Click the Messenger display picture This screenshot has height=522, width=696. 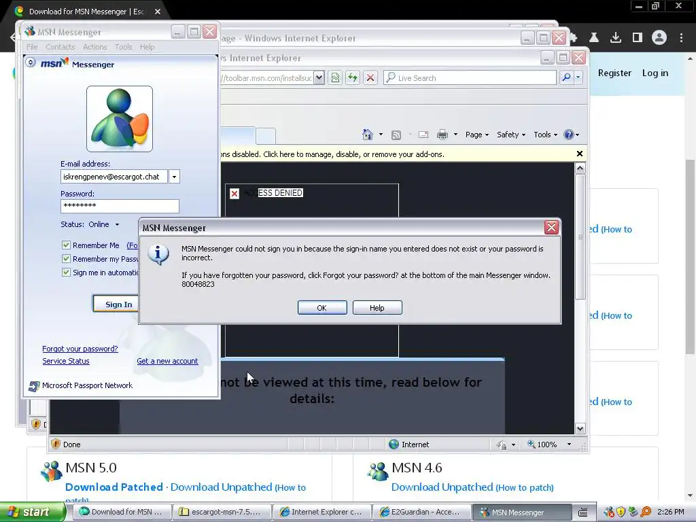tap(120, 119)
